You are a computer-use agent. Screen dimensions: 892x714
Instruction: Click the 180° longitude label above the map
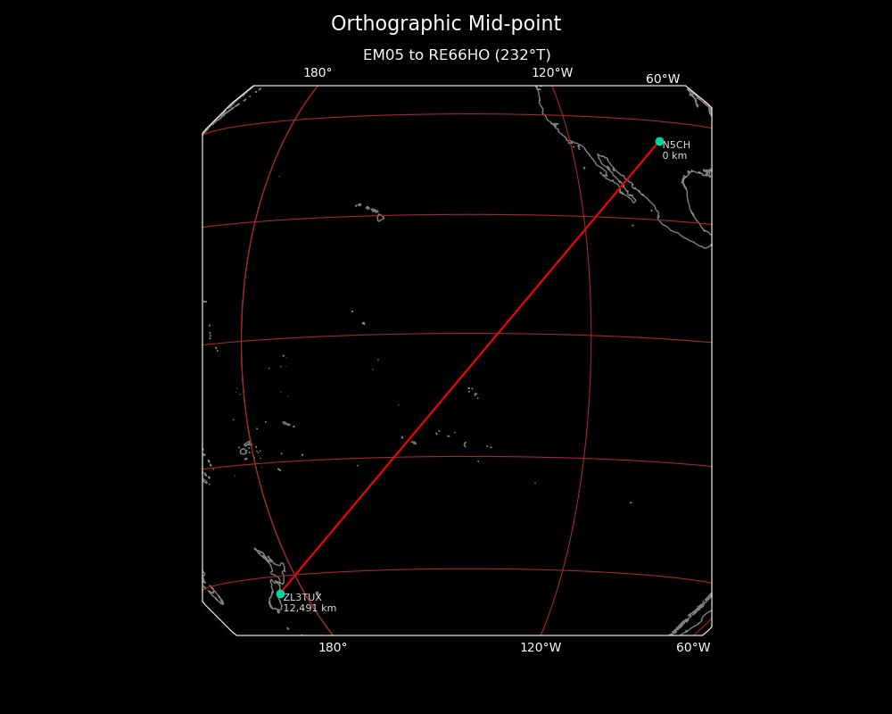tap(318, 73)
